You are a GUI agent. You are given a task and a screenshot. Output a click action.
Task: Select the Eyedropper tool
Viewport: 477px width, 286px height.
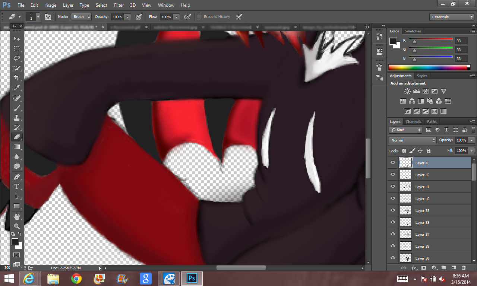point(17,88)
